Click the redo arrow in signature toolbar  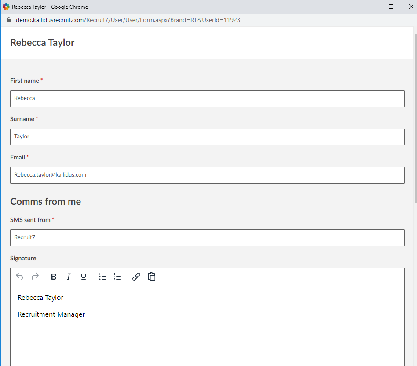point(35,277)
